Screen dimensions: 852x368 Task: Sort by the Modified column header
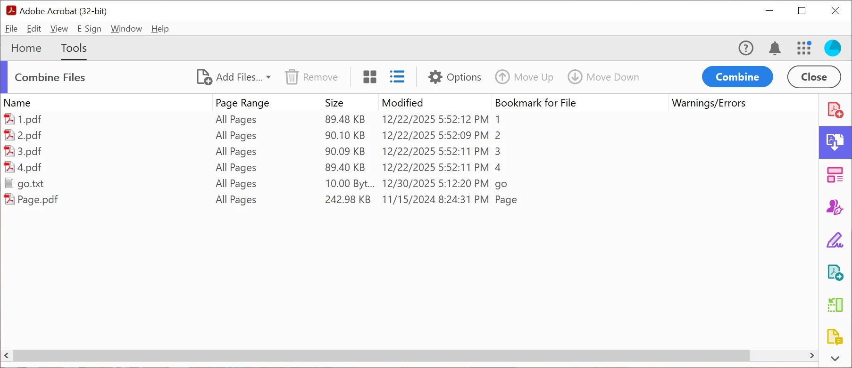coord(435,103)
